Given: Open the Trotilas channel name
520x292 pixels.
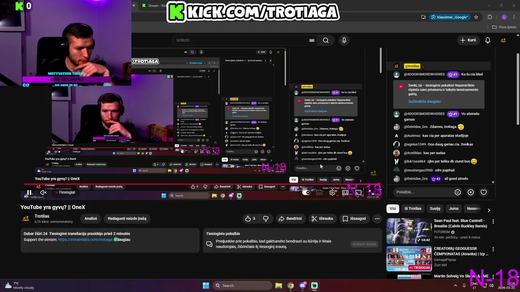Looking at the screenshot, I should (x=42, y=216).
